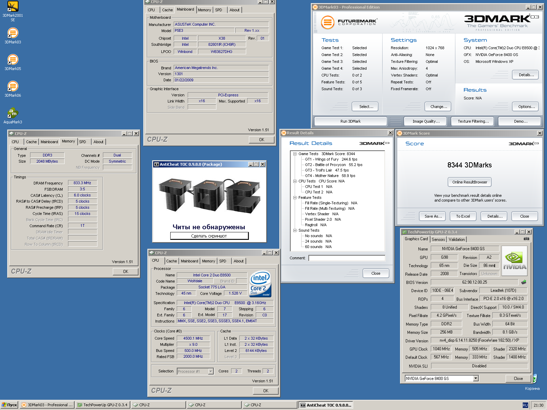Click the GPU-Z camera screenshot icon
547x410 pixels.
[526, 239]
